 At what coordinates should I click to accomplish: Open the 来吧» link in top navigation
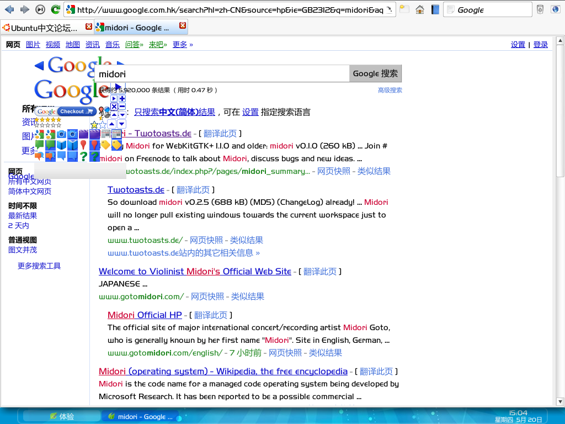tap(158, 44)
